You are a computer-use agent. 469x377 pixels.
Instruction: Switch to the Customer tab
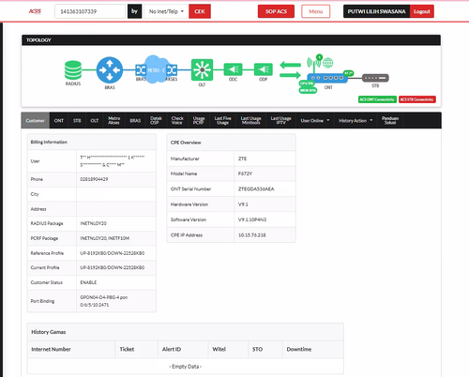tap(36, 121)
